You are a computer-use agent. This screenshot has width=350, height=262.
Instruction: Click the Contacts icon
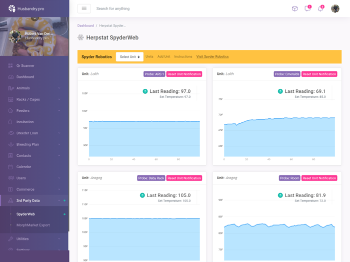[10, 156]
